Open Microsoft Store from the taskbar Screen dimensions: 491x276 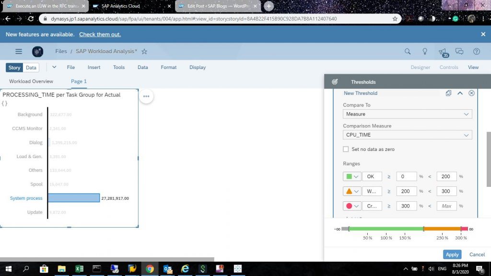point(44,269)
